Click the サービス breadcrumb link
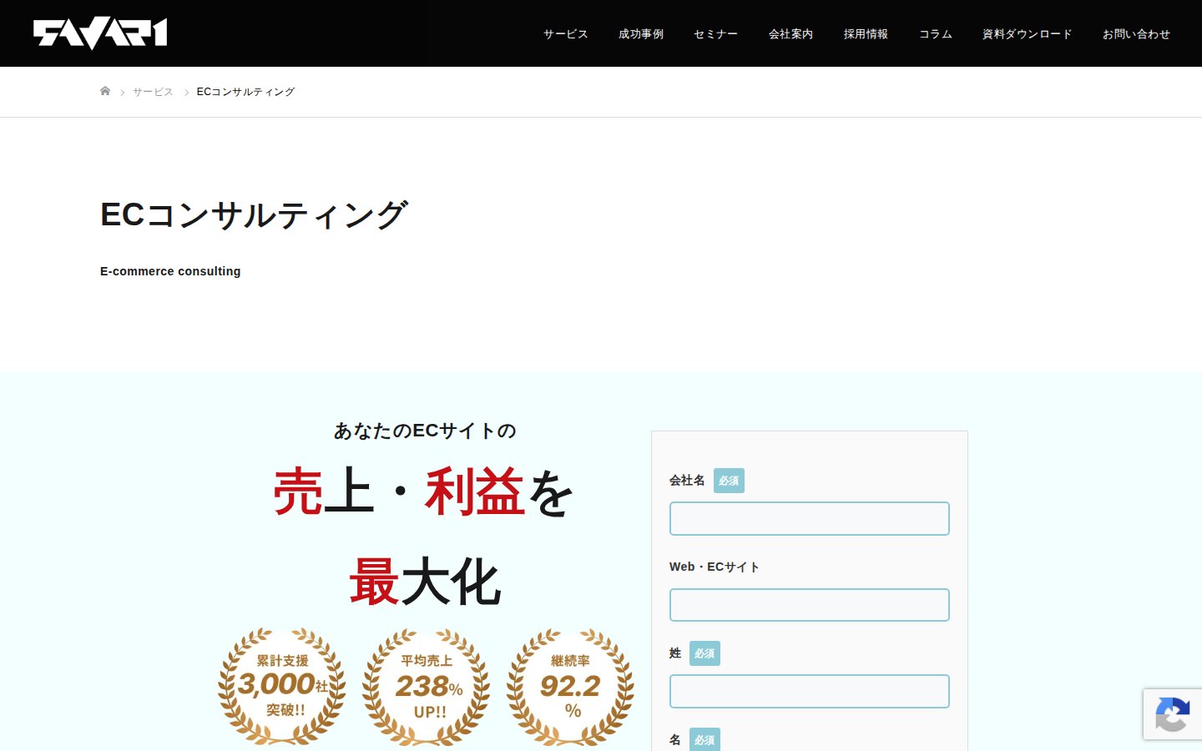 (153, 92)
